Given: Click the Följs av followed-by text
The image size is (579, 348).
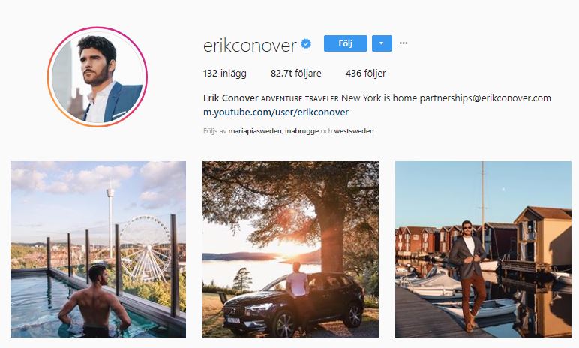Looking at the screenshot, I should (x=214, y=131).
